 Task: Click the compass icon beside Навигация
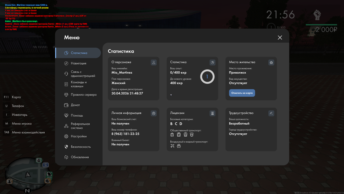(x=66, y=63)
